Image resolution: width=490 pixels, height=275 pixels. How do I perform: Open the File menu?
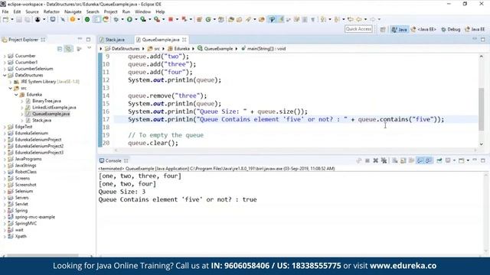coord(5,12)
